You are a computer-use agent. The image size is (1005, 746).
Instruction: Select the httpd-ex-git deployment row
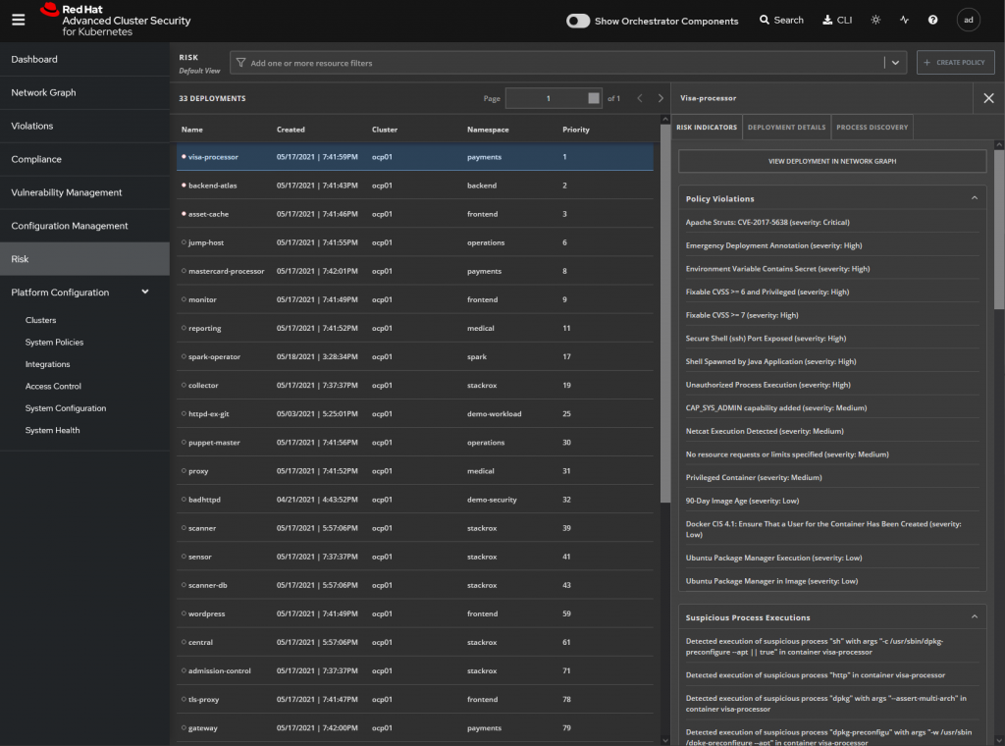pos(415,413)
